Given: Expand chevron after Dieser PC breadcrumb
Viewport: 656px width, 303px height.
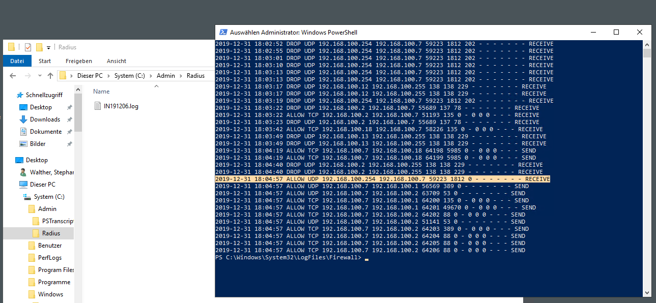Looking at the screenshot, I should [108, 76].
